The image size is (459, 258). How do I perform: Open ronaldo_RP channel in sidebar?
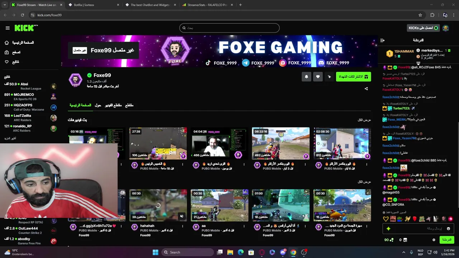[x=30, y=128]
